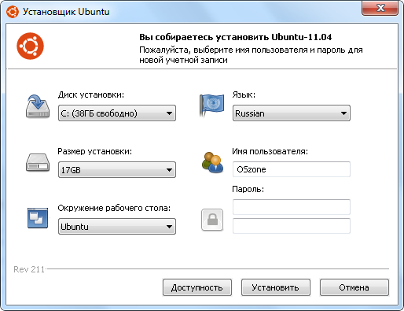Image resolution: width=404 pixels, height=311 pixels.
Task: Click the blue flag language icon
Action: click(x=211, y=105)
